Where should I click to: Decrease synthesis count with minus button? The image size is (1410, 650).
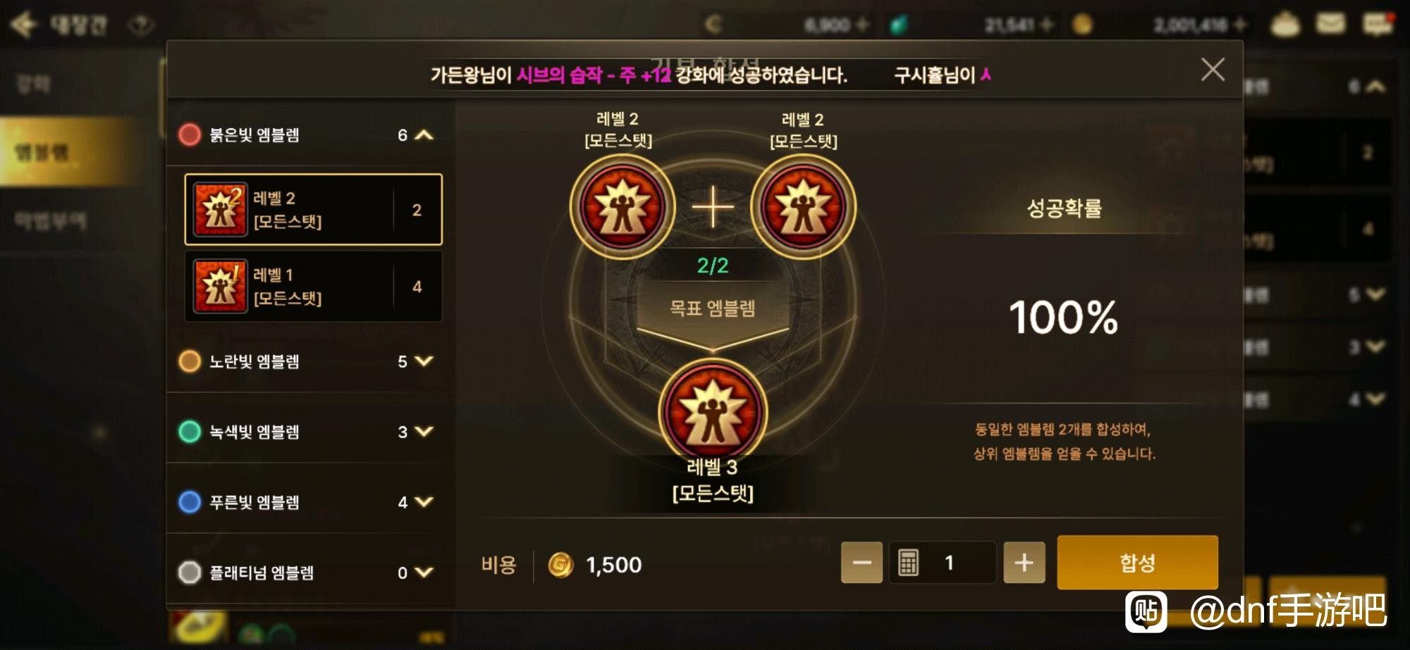click(x=862, y=562)
